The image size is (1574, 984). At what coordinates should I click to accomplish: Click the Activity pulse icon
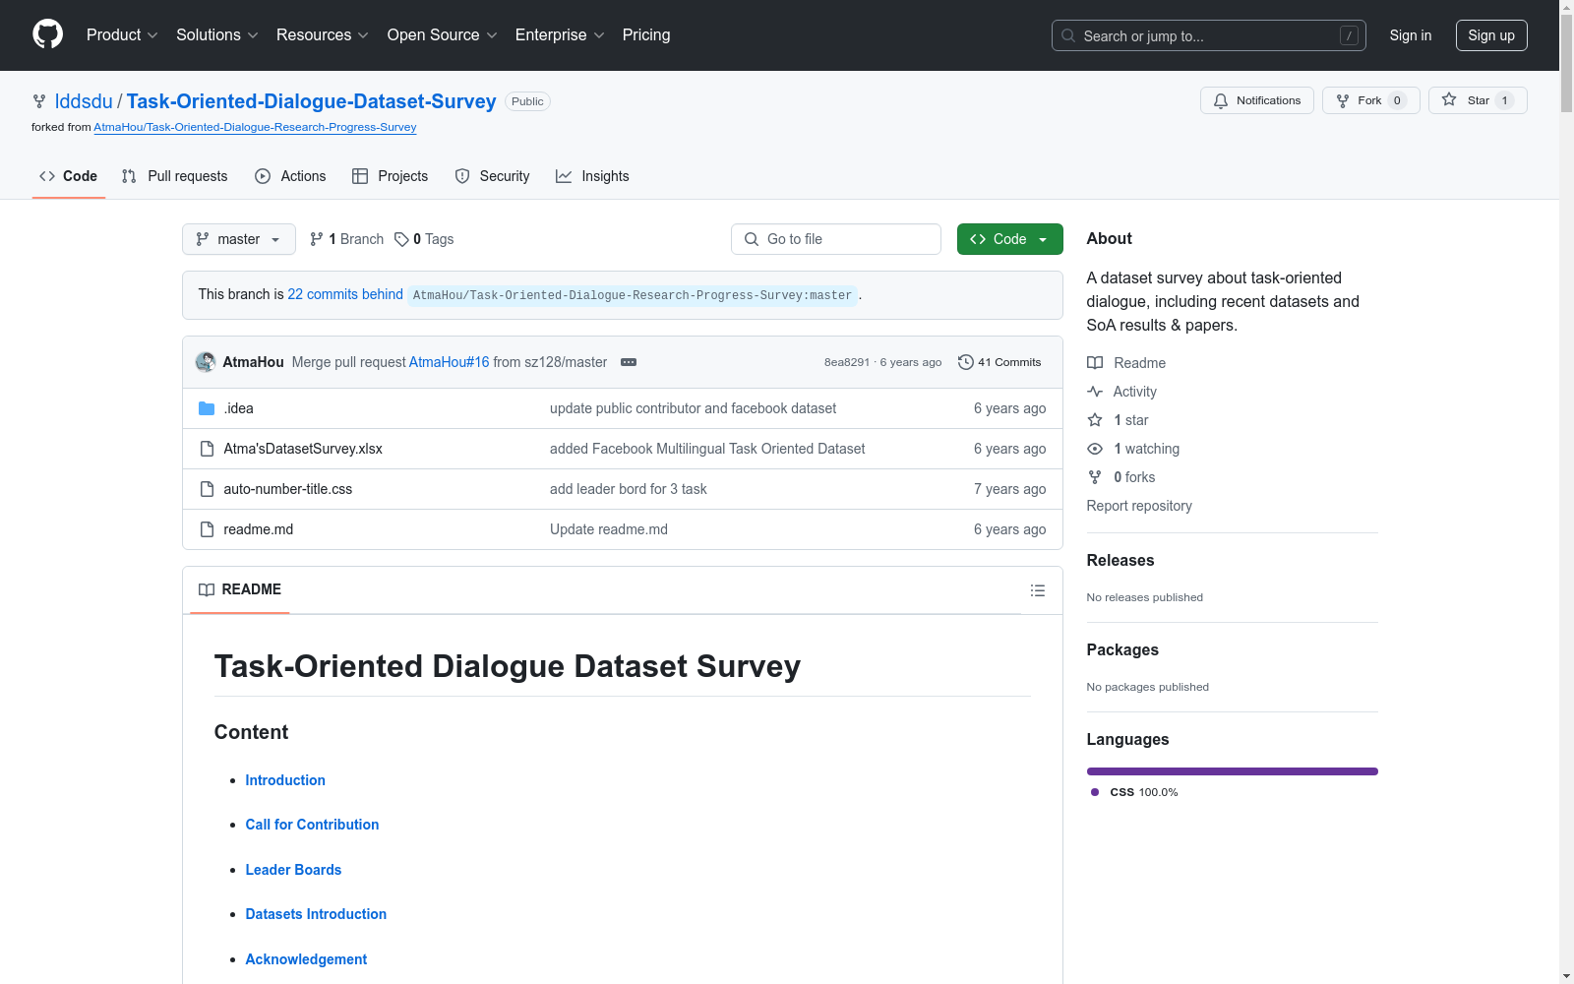(x=1095, y=392)
